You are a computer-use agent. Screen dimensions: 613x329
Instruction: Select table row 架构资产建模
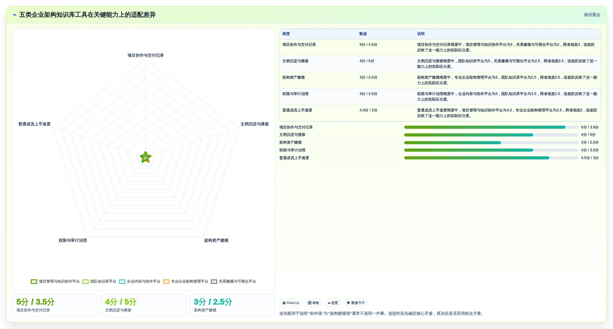pyautogui.click(x=440, y=80)
